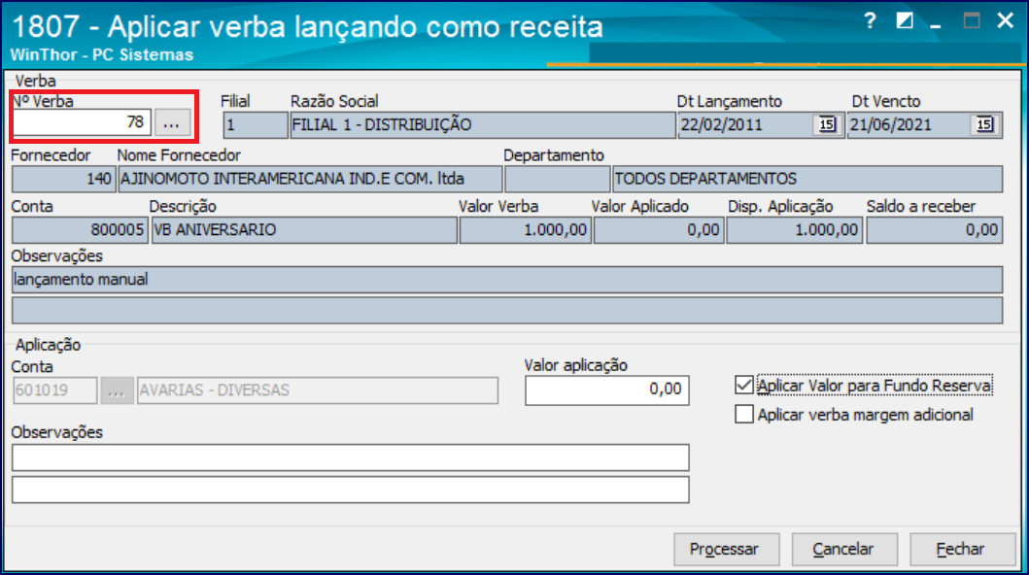The width and height of the screenshot is (1029, 575).
Task: Click the Fechar button
Action: (x=961, y=550)
